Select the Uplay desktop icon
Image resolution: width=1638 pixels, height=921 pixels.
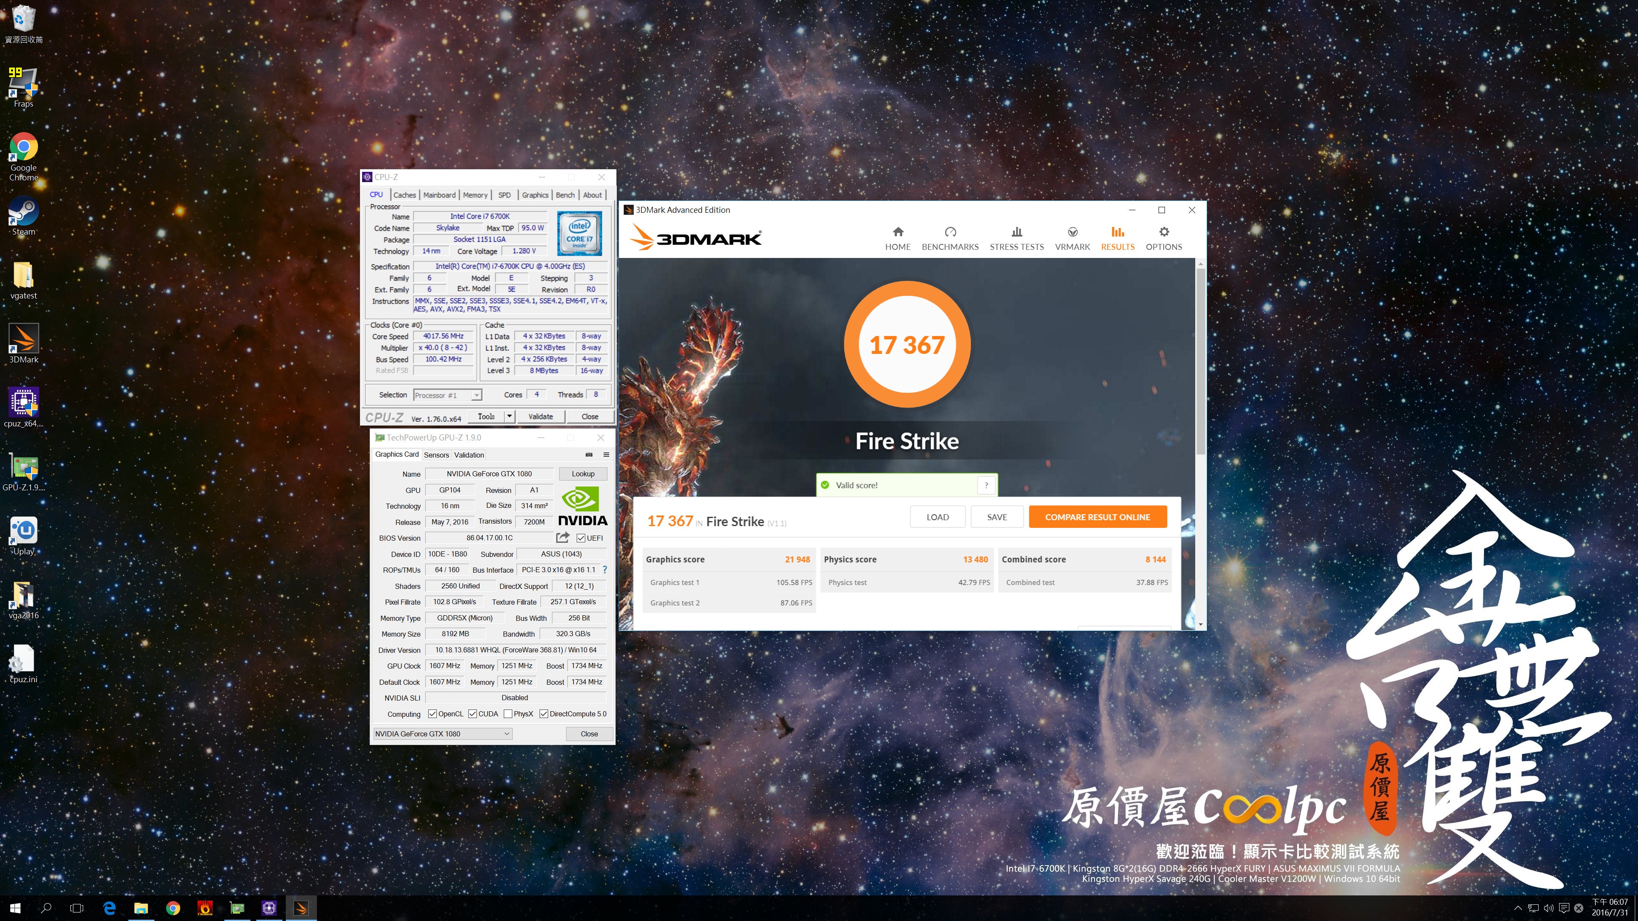coord(23,536)
